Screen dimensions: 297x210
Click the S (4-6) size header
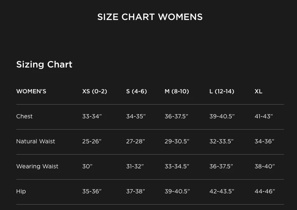(x=136, y=91)
